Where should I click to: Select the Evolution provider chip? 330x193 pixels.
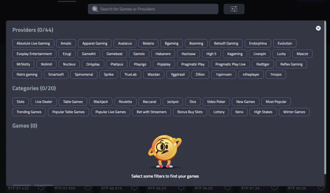click(x=285, y=43)
